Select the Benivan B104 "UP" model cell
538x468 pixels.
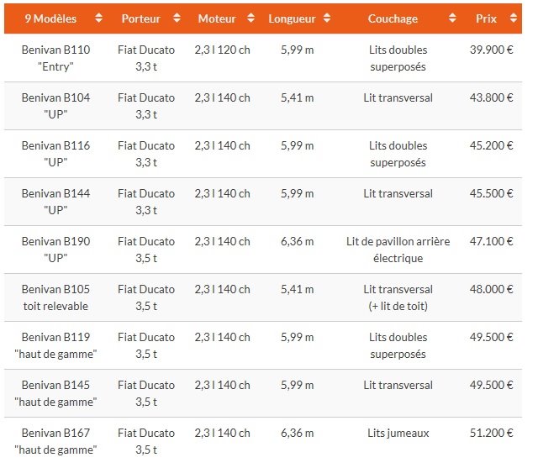click(55, 106)
